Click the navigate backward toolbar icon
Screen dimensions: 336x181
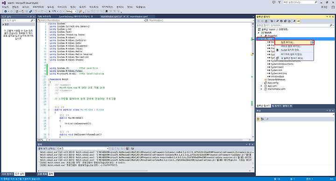click(x=5, y=11)
